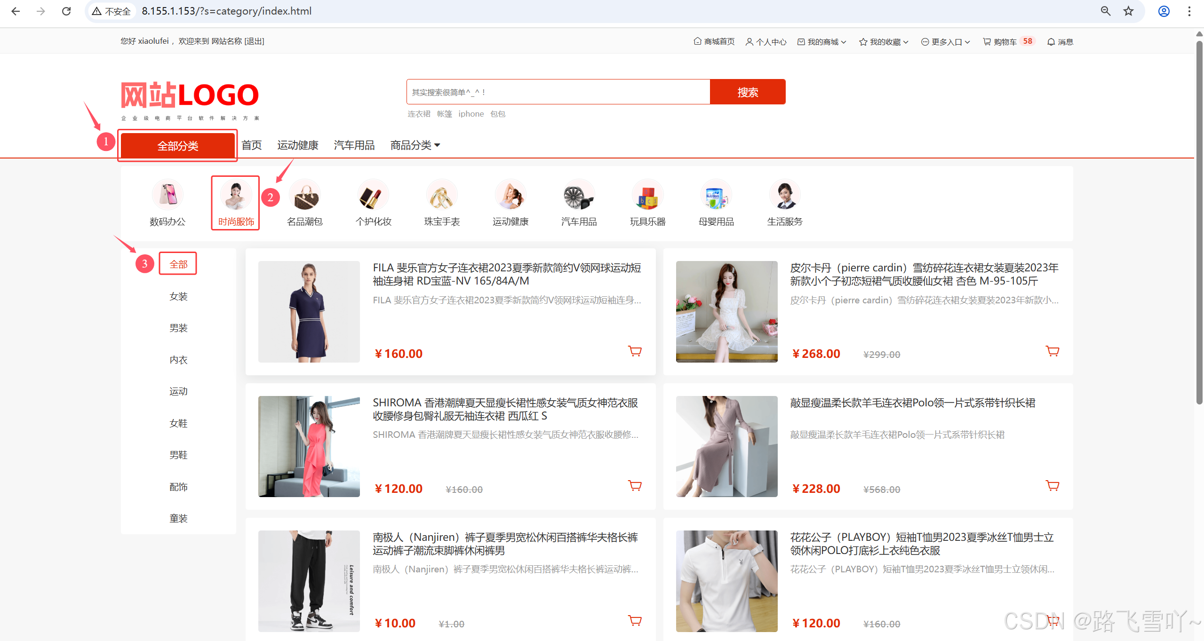Add FILA dress to cart via cart icon
The height and width of the screenshot is (641, 1204).
[635, 351]
